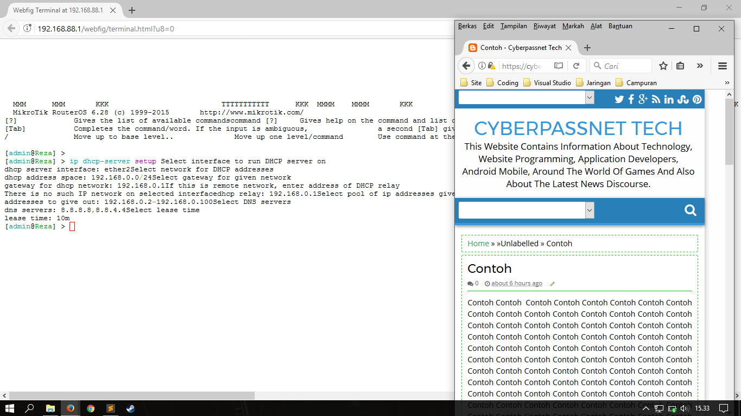This screenshot has width=741, height=416.
Task: Click the Facebook social icon
Action: click(x=631, y=99)
